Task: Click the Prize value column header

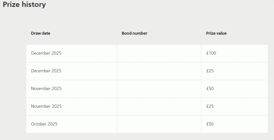Action: pos(216,33)
